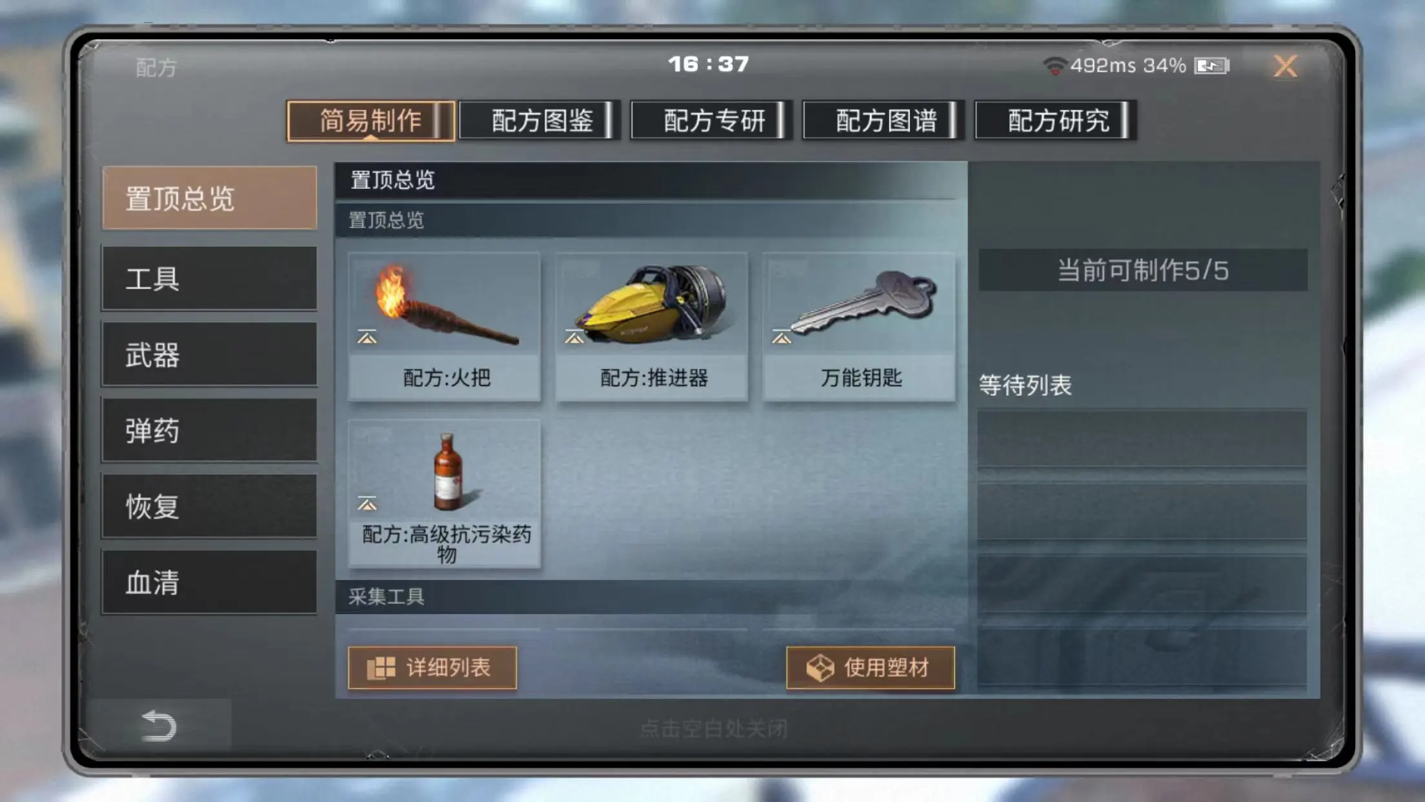Click the 详细列表 detailed list button
The height and width of the screenshot is (802, 1425).
[x=432, y=668]
